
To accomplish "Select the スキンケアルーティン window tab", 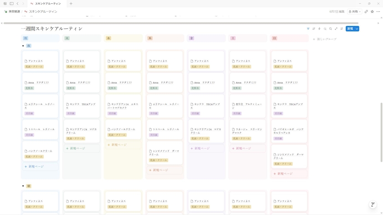I will 46,4.
